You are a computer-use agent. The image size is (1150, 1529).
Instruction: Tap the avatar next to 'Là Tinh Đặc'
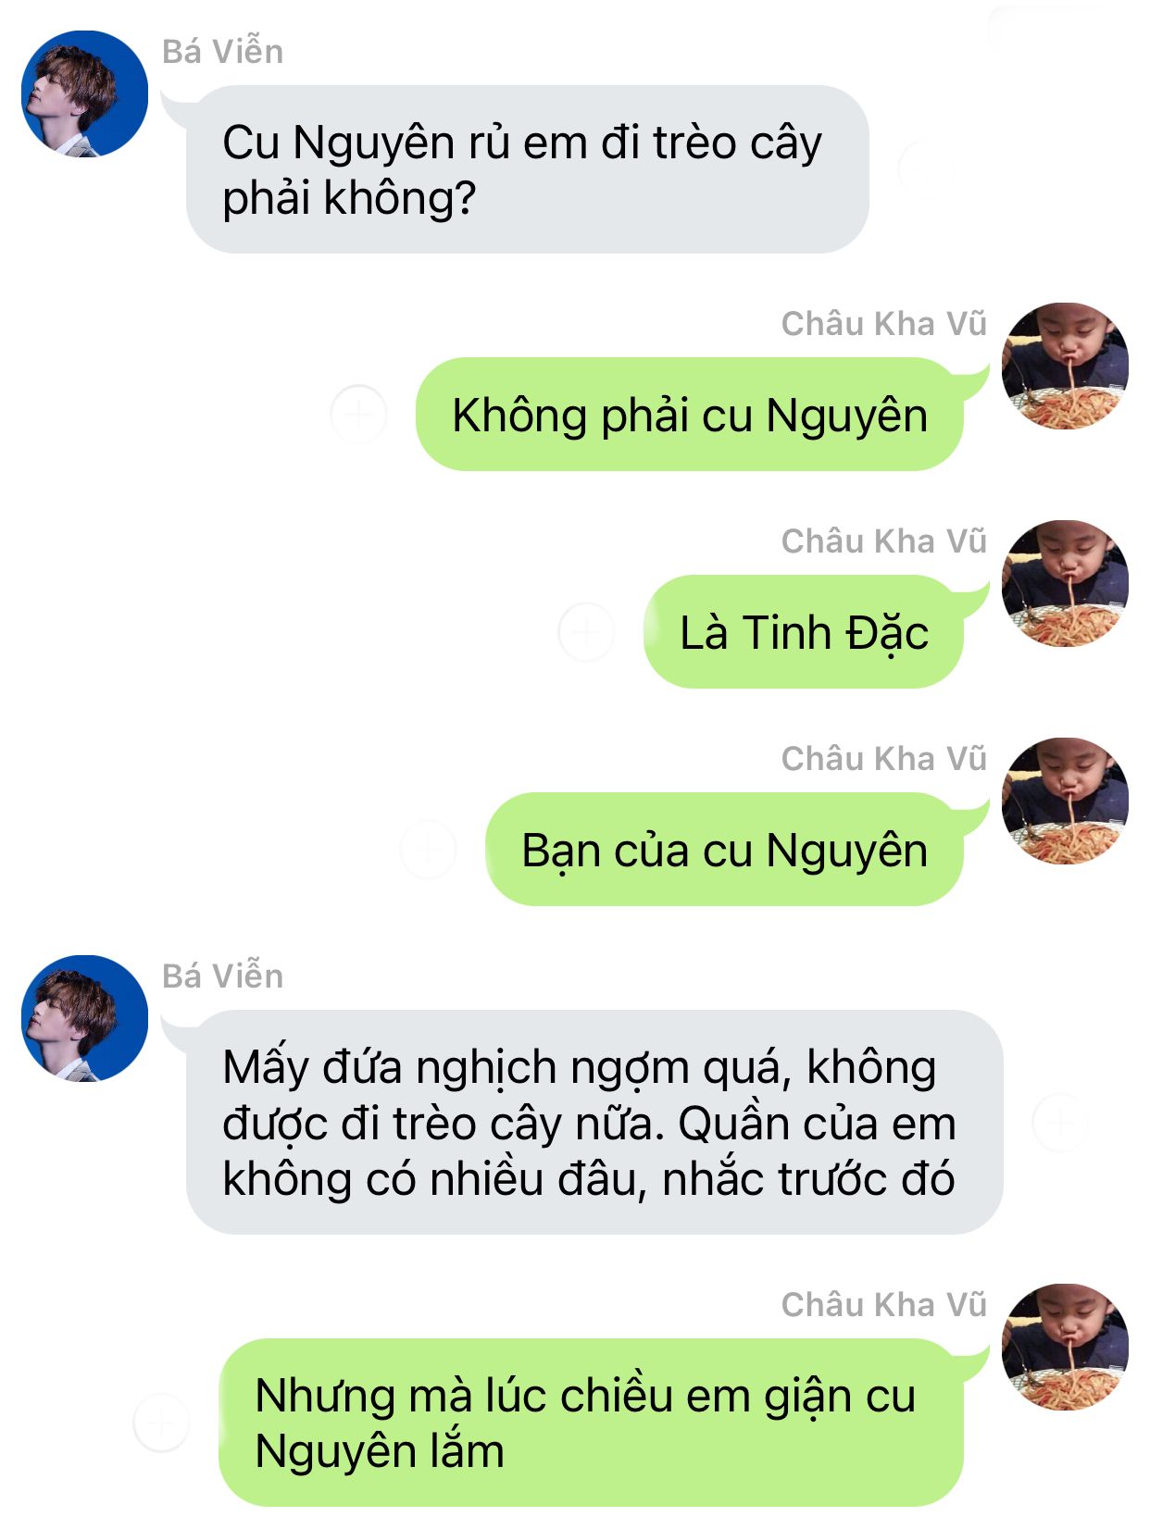(1065, 583)
